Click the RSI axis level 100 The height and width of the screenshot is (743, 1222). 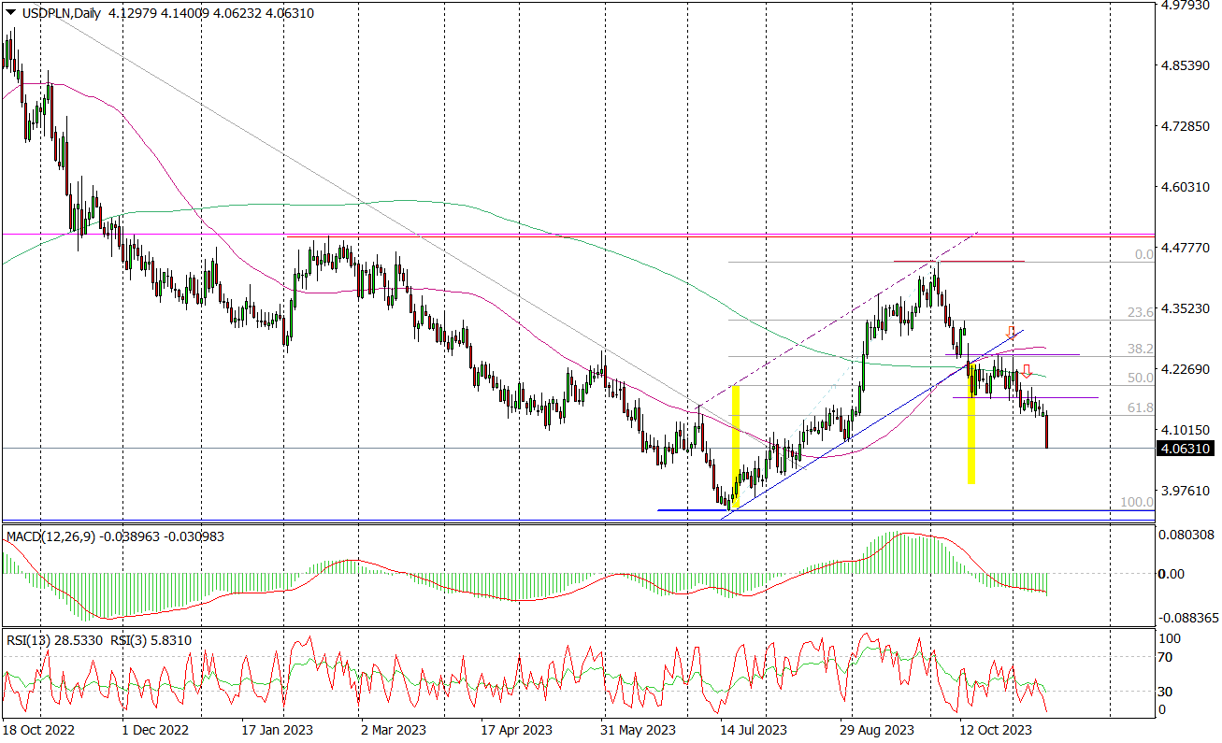(x=1171, y=638)
